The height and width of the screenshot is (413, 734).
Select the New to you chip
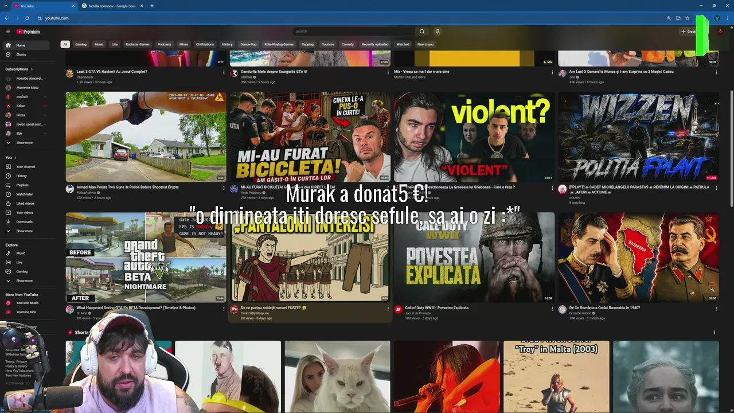[425, 44]
